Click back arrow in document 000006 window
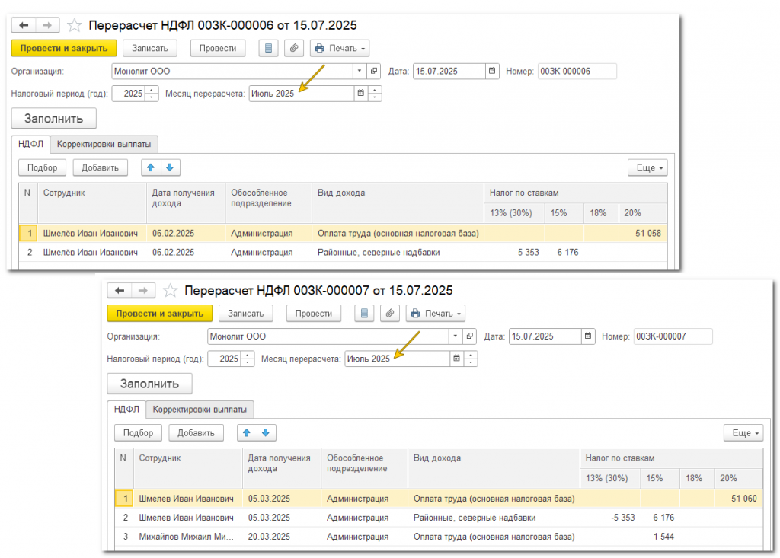780x558 pixels. tap(24, 25)
